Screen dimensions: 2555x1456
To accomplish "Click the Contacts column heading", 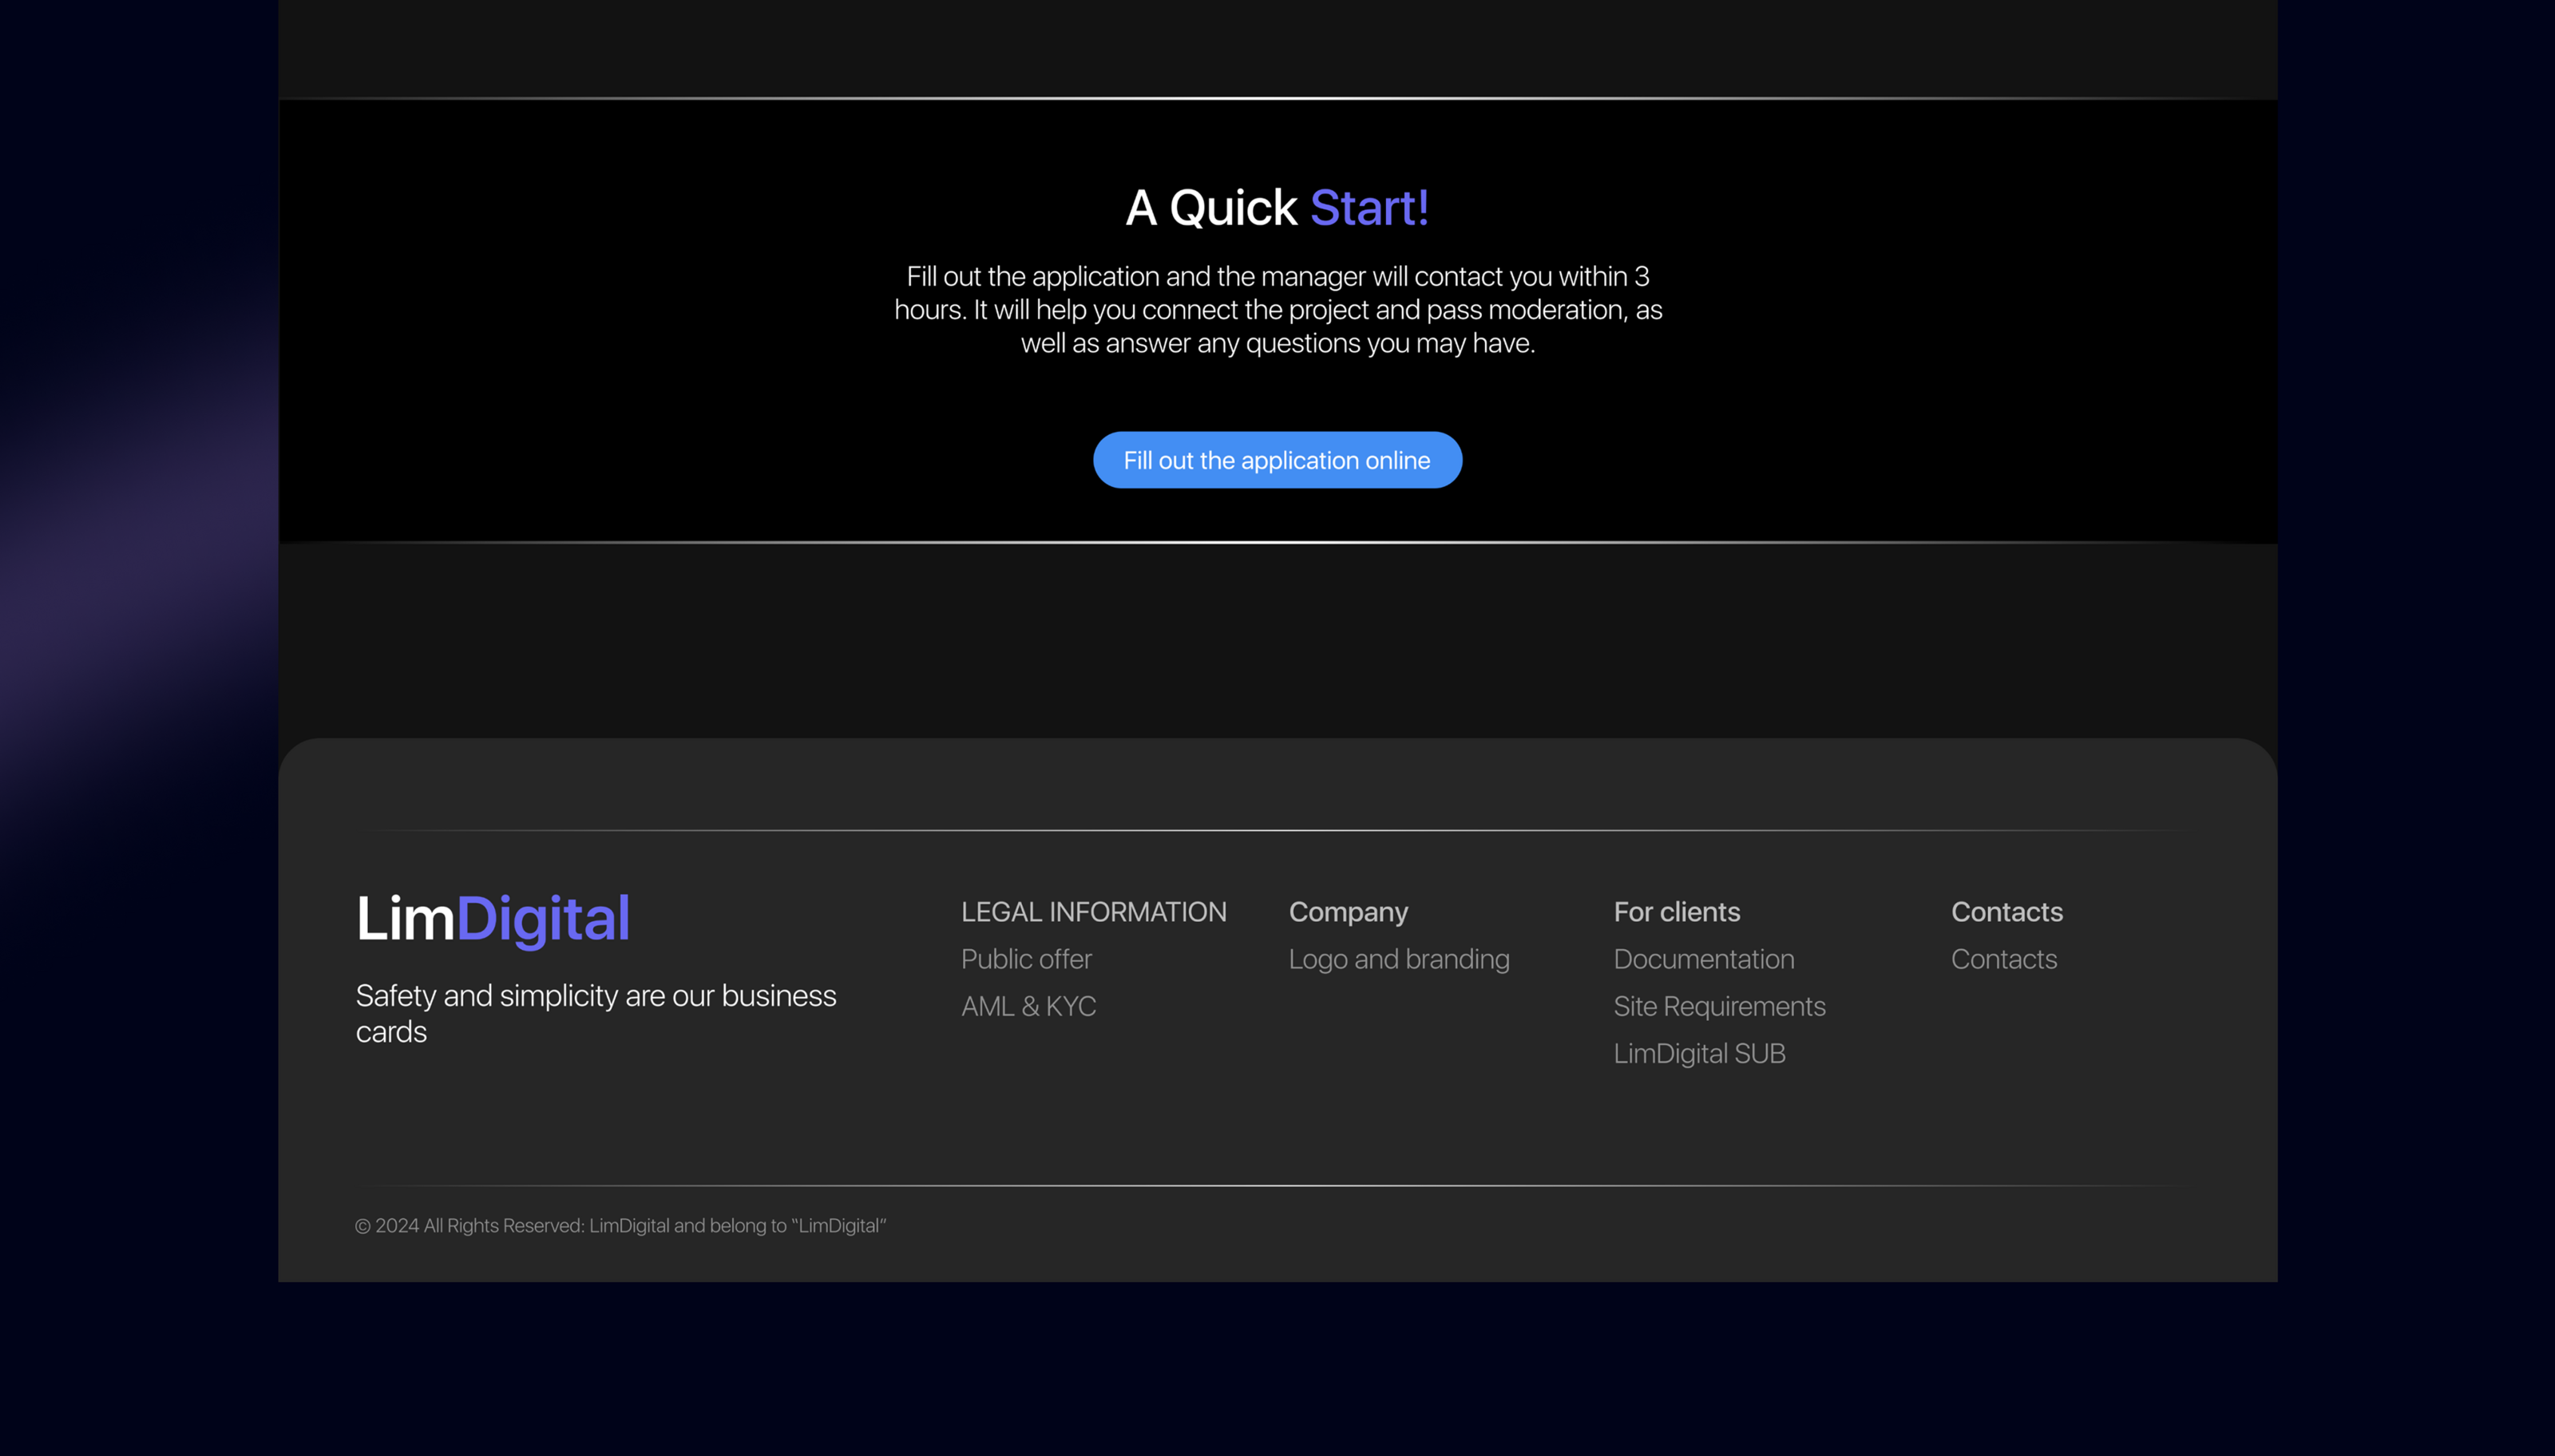I will coord(2007,911).
